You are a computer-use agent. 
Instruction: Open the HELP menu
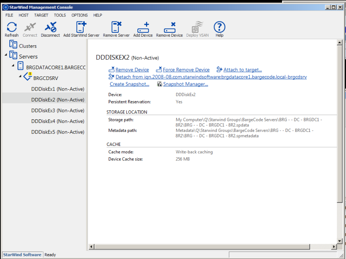[98, 15]
